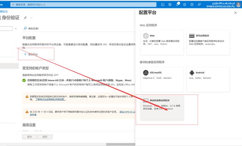Viewport: 242px width, 146px height.
Task: Click the 移动和桌面应用程序 section heading
Action: click(152, 62)
